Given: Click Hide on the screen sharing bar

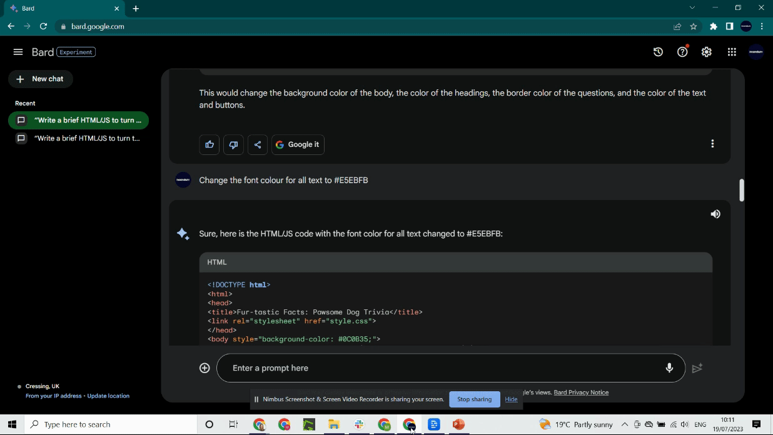Looking at the screenshot, I should [x=511, y=399].
